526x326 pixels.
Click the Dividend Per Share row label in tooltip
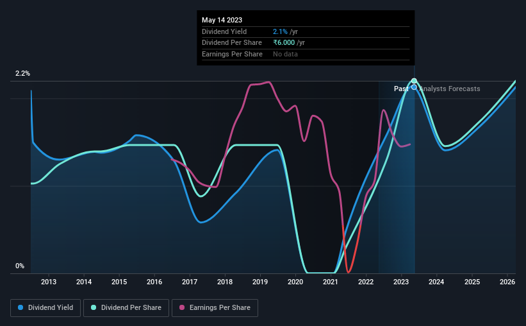pos(231,43)
